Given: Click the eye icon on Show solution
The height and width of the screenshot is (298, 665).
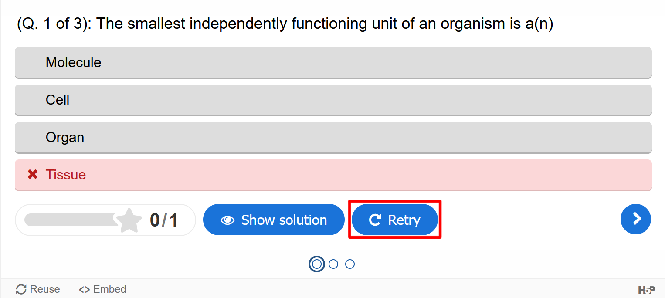Looking at the screenshot, I should pos(227,220).
